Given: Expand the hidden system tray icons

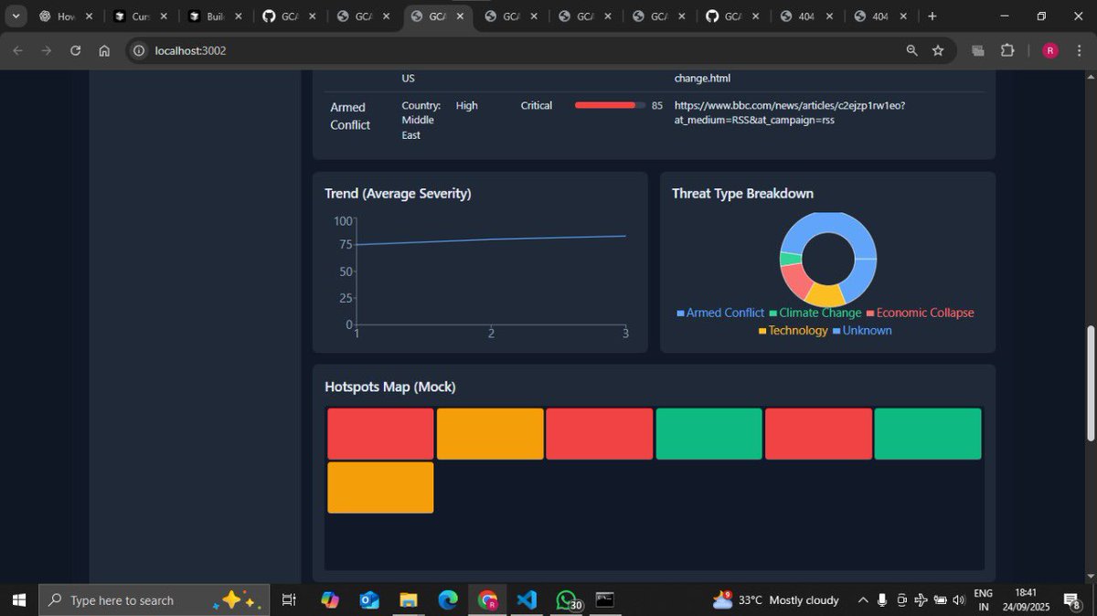Looking at the screenshot, I should 863,600.
